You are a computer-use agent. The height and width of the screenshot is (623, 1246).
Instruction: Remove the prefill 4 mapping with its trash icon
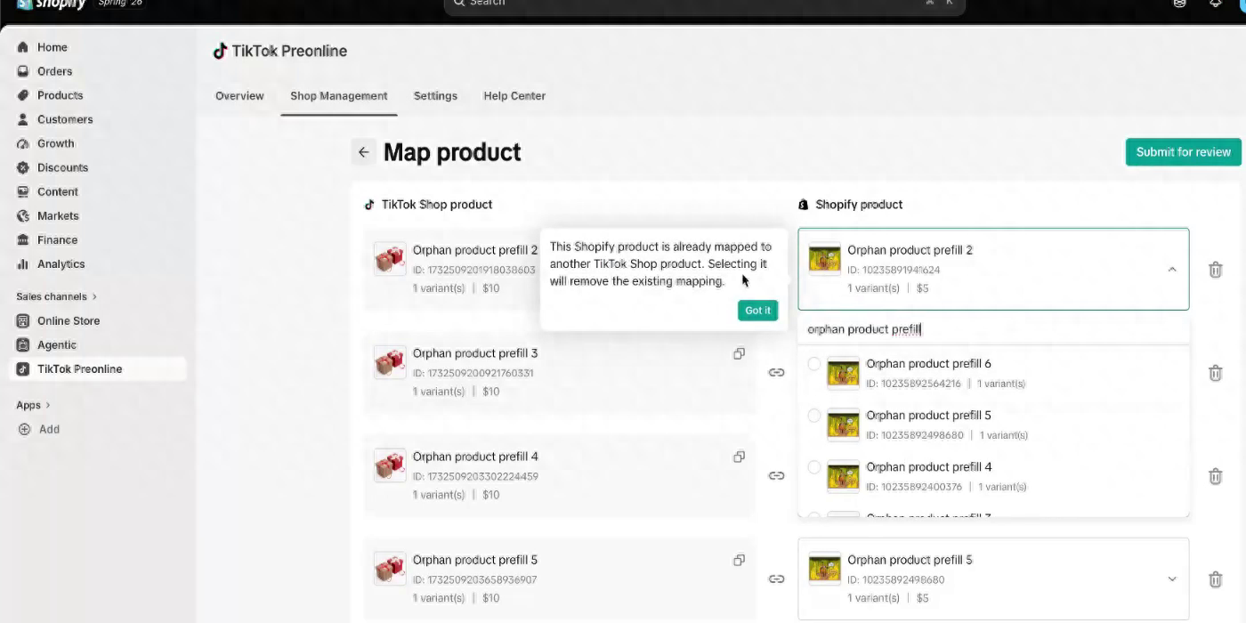(x=1215, y=476)
